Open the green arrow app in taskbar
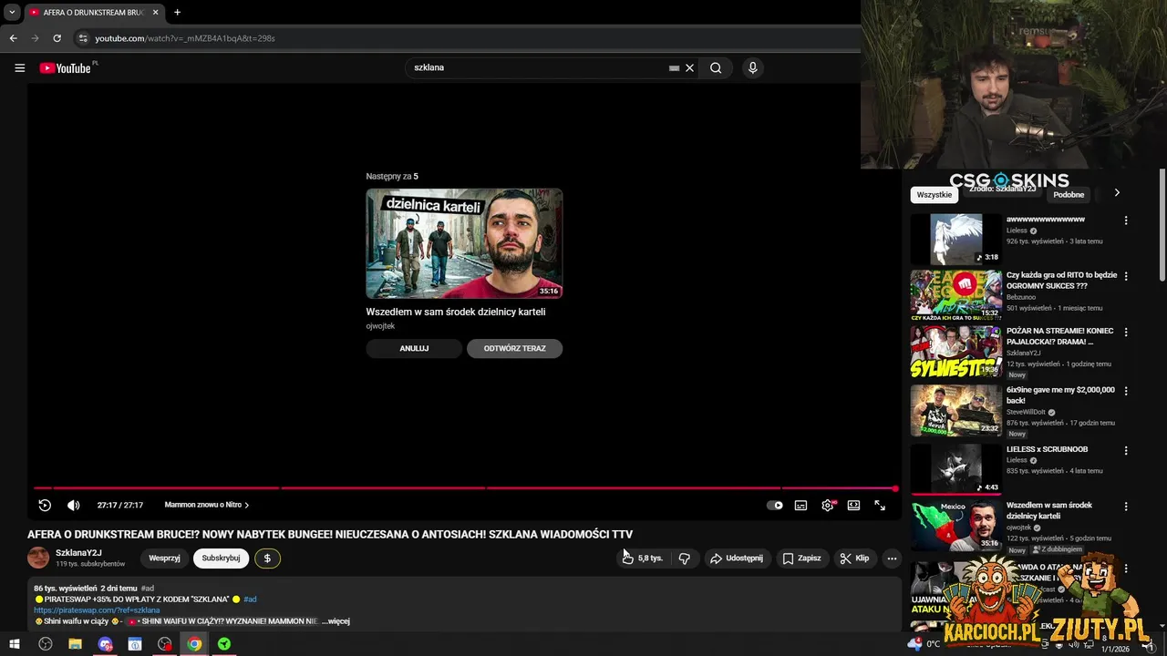 tap(224, 644)
